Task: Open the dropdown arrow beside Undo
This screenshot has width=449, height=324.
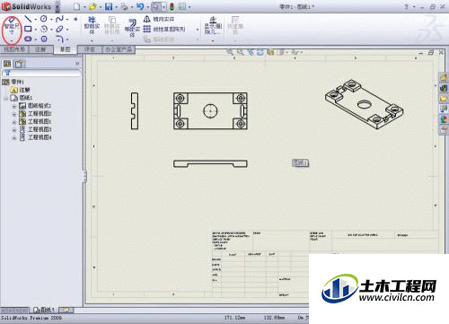Action: pyautogui.click(x=148, y=6)
